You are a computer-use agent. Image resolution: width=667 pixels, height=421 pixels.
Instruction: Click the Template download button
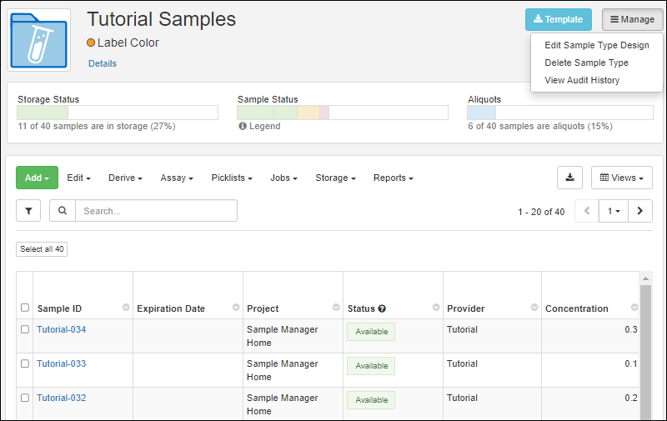pyautogui.click(x=558, y=19)
